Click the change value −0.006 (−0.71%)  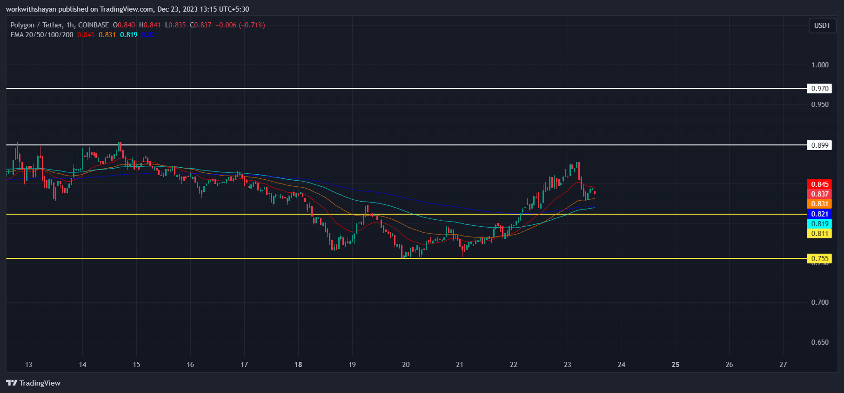pos(240,25)
